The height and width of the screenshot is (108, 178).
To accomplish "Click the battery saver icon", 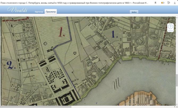I will point(163,3).
